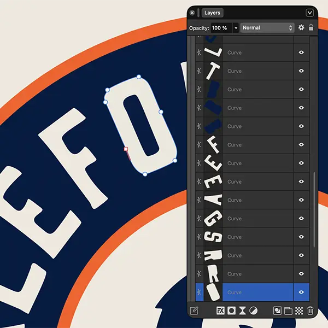Delete the selected layer with trash icon
Viewport: 328px width, 328px height.
[310, 311]
